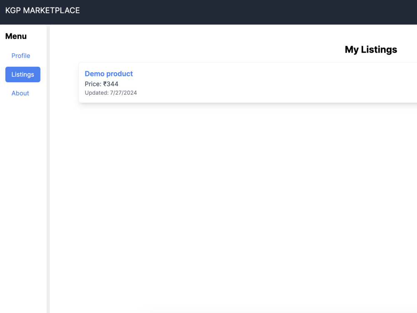Select the Listings menu item

coord(23,75)
